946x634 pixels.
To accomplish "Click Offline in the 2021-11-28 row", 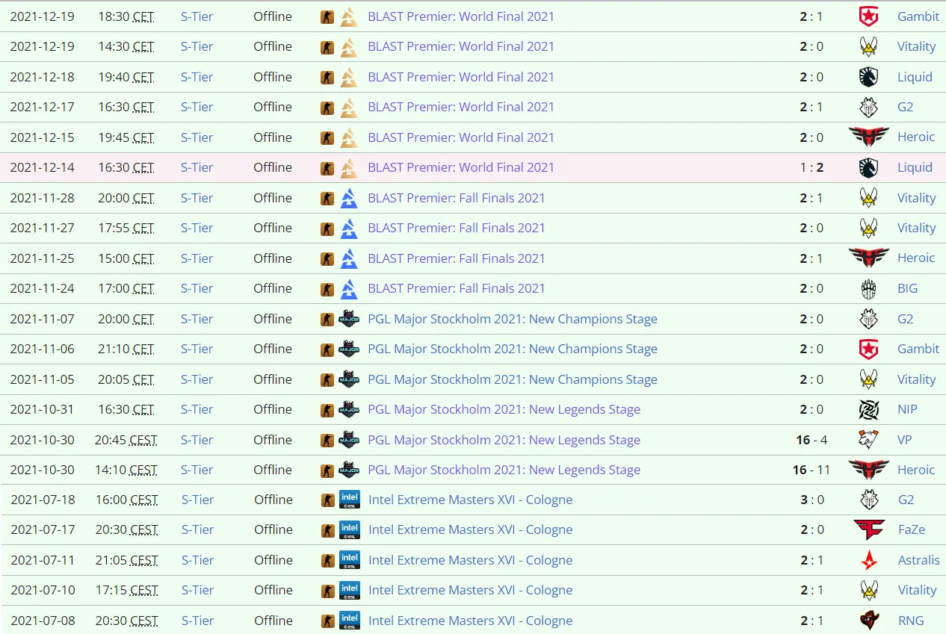I will [273, 198].
